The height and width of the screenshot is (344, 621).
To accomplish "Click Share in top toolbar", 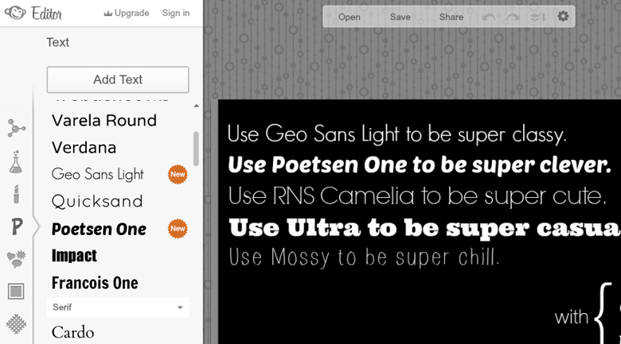I will click(451, 17).
